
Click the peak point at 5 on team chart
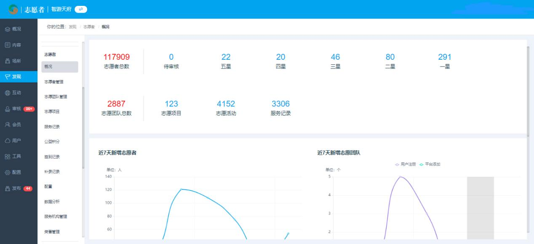(400, 177)
